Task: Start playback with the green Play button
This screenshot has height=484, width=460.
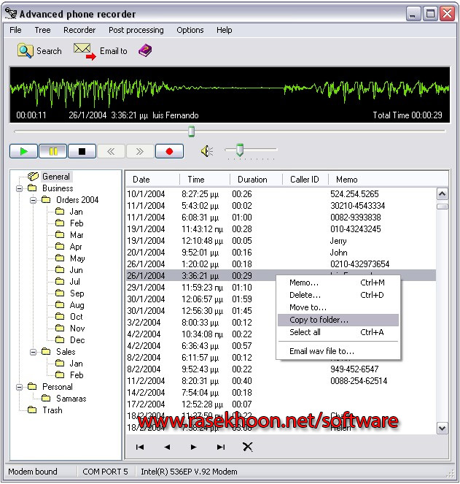Action: [23, 151]
